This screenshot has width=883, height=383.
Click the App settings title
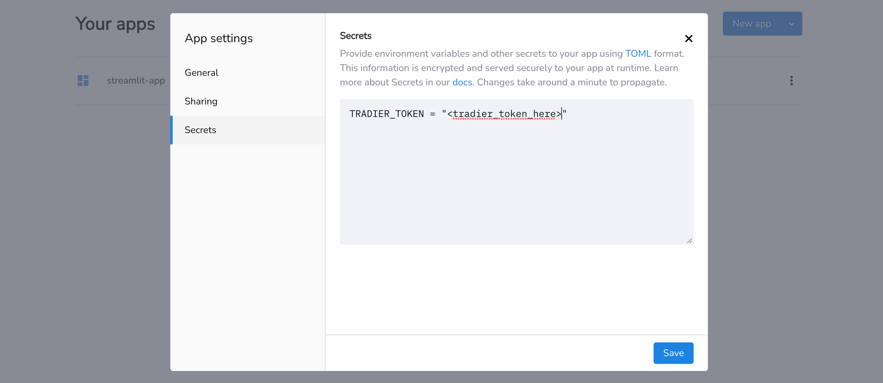(219, 38)
